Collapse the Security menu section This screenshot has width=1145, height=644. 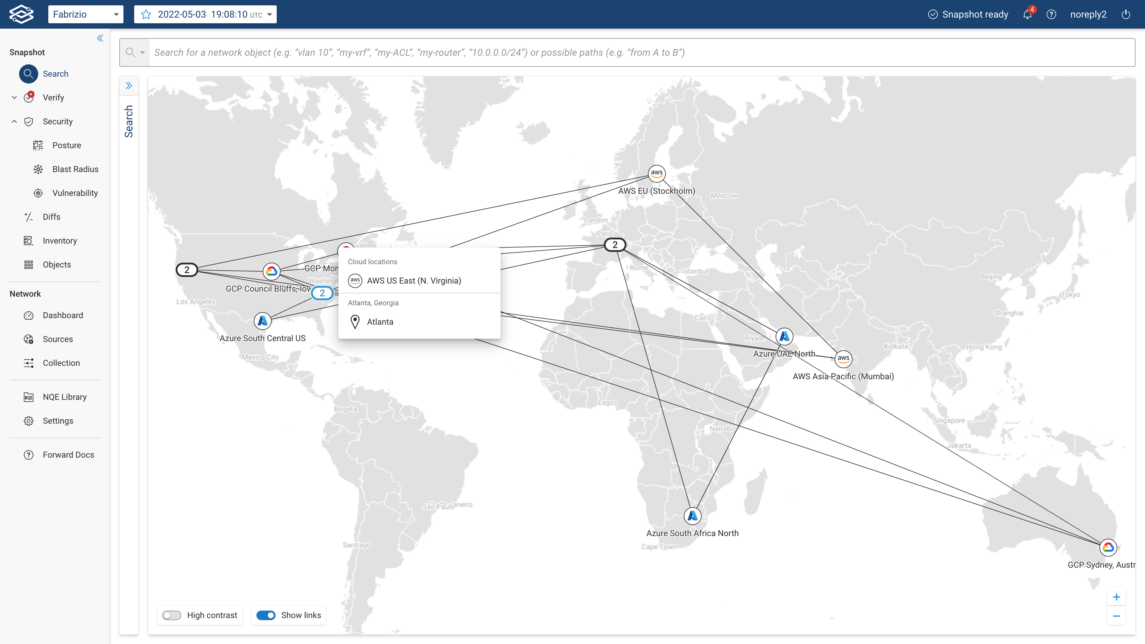point(14,121)
